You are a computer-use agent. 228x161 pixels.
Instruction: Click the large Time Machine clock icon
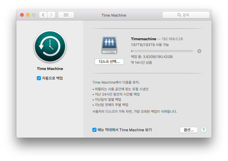pos(50,46)
